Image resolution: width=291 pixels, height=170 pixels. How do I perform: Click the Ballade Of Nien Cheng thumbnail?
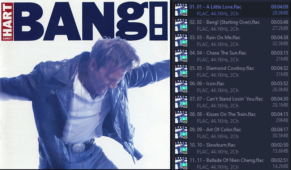(181, 163)
